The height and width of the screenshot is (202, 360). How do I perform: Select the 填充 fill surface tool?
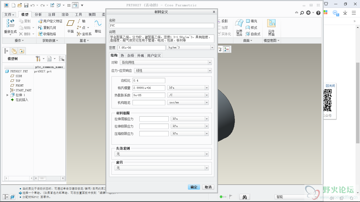click(251, 21)
